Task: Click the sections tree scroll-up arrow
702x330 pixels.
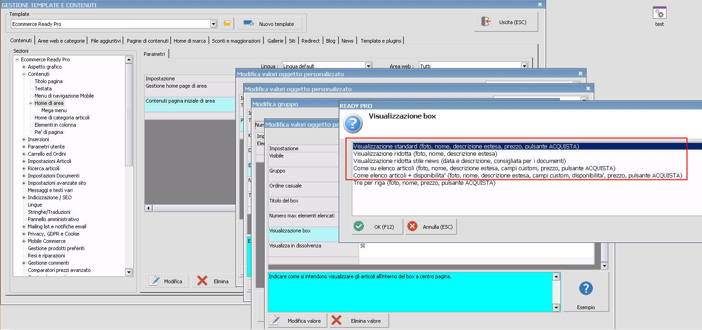Action: point(129,59)
